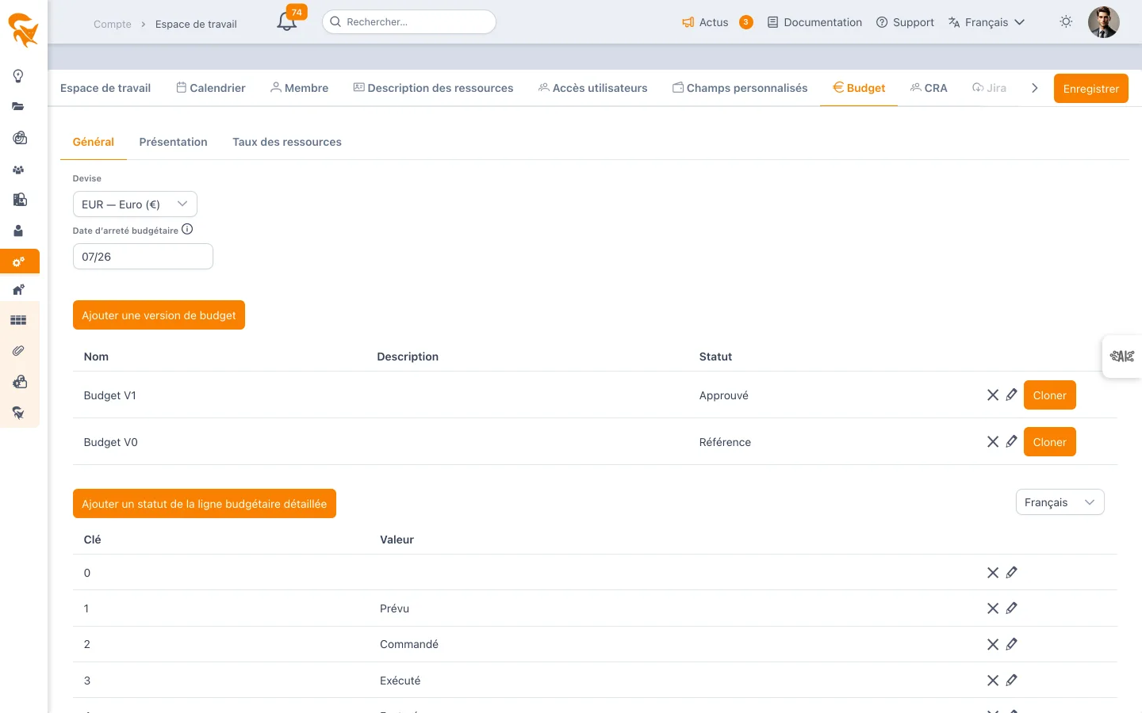Select the Taux des ressources sub-tab
The width and height of the screenshot is (1142, 713).
pos(287,142)
